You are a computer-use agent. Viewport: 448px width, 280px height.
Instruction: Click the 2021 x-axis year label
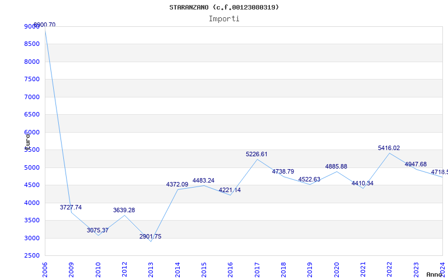pos(363,269)
